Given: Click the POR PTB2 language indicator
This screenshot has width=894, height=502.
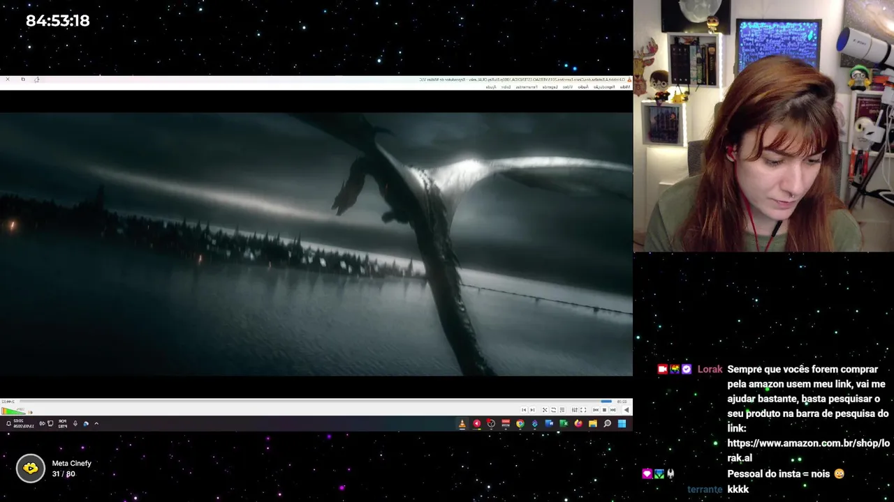Looking at the screenshot, I should 63,423.
